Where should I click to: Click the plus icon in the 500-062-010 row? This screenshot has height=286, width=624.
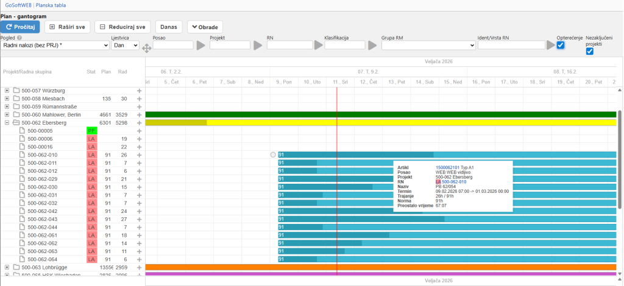pyautogui.click(x=140, y=155)
